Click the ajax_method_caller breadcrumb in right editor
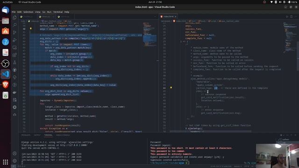This screenshot has width=299, height=168. coord(229,21)
